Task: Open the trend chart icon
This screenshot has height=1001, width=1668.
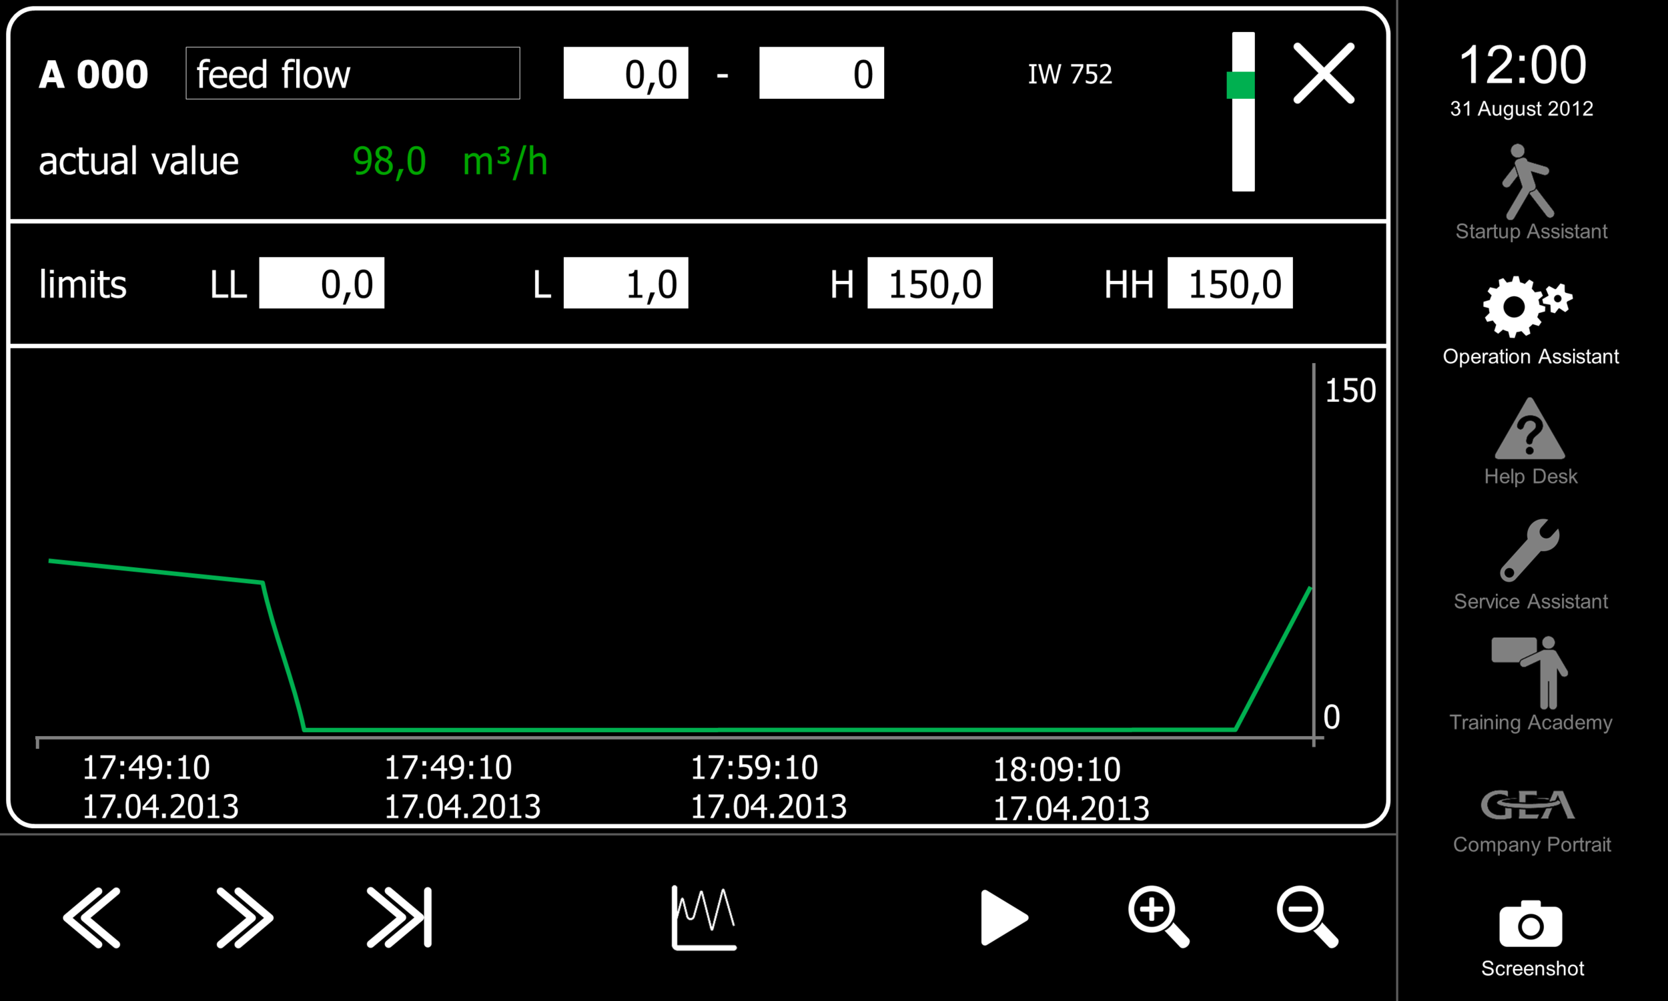Action: pos(704,918)
